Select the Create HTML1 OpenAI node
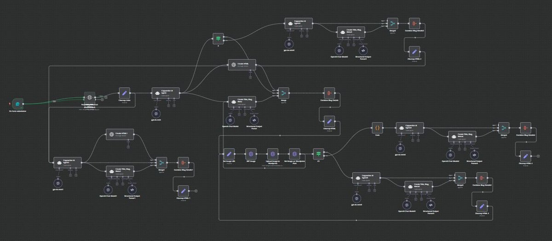This screenshot has height=241, width=552. [x=121, y=134]
